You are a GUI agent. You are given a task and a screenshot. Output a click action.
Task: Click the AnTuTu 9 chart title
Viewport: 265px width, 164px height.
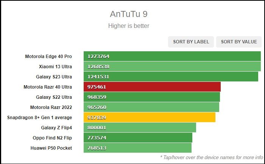click(x=129, y=14)
